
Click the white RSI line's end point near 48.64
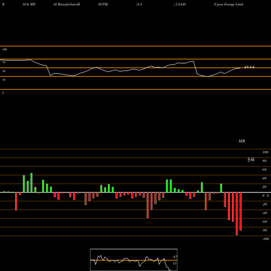240,68
